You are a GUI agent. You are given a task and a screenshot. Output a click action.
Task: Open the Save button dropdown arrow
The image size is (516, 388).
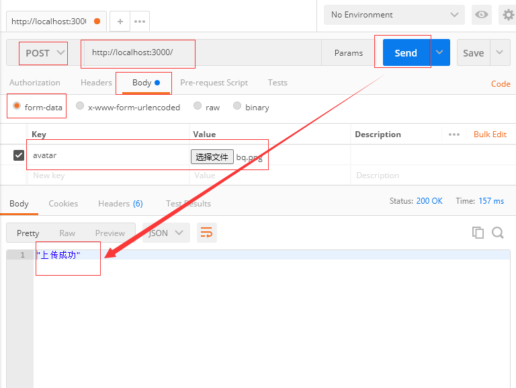tap(500, 52)
